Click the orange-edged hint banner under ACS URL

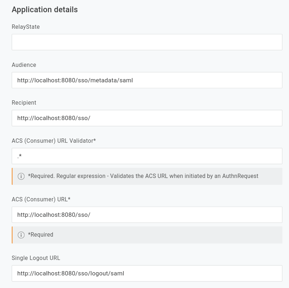click(147, 235)
